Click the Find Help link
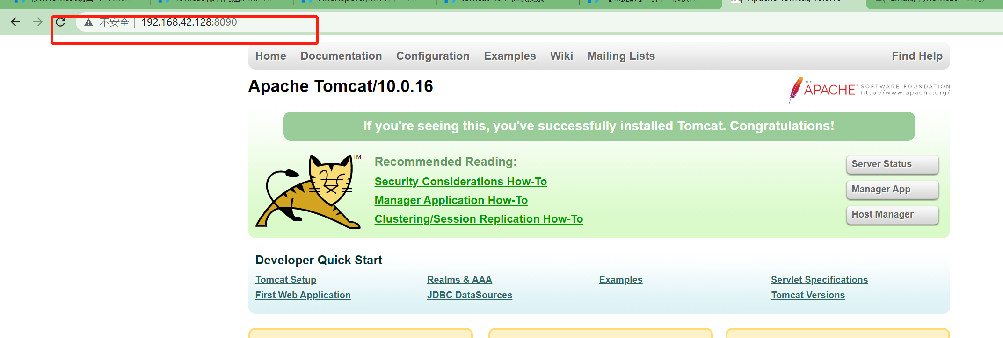This screenshot has width=1003, height=338. pos(917,56)
